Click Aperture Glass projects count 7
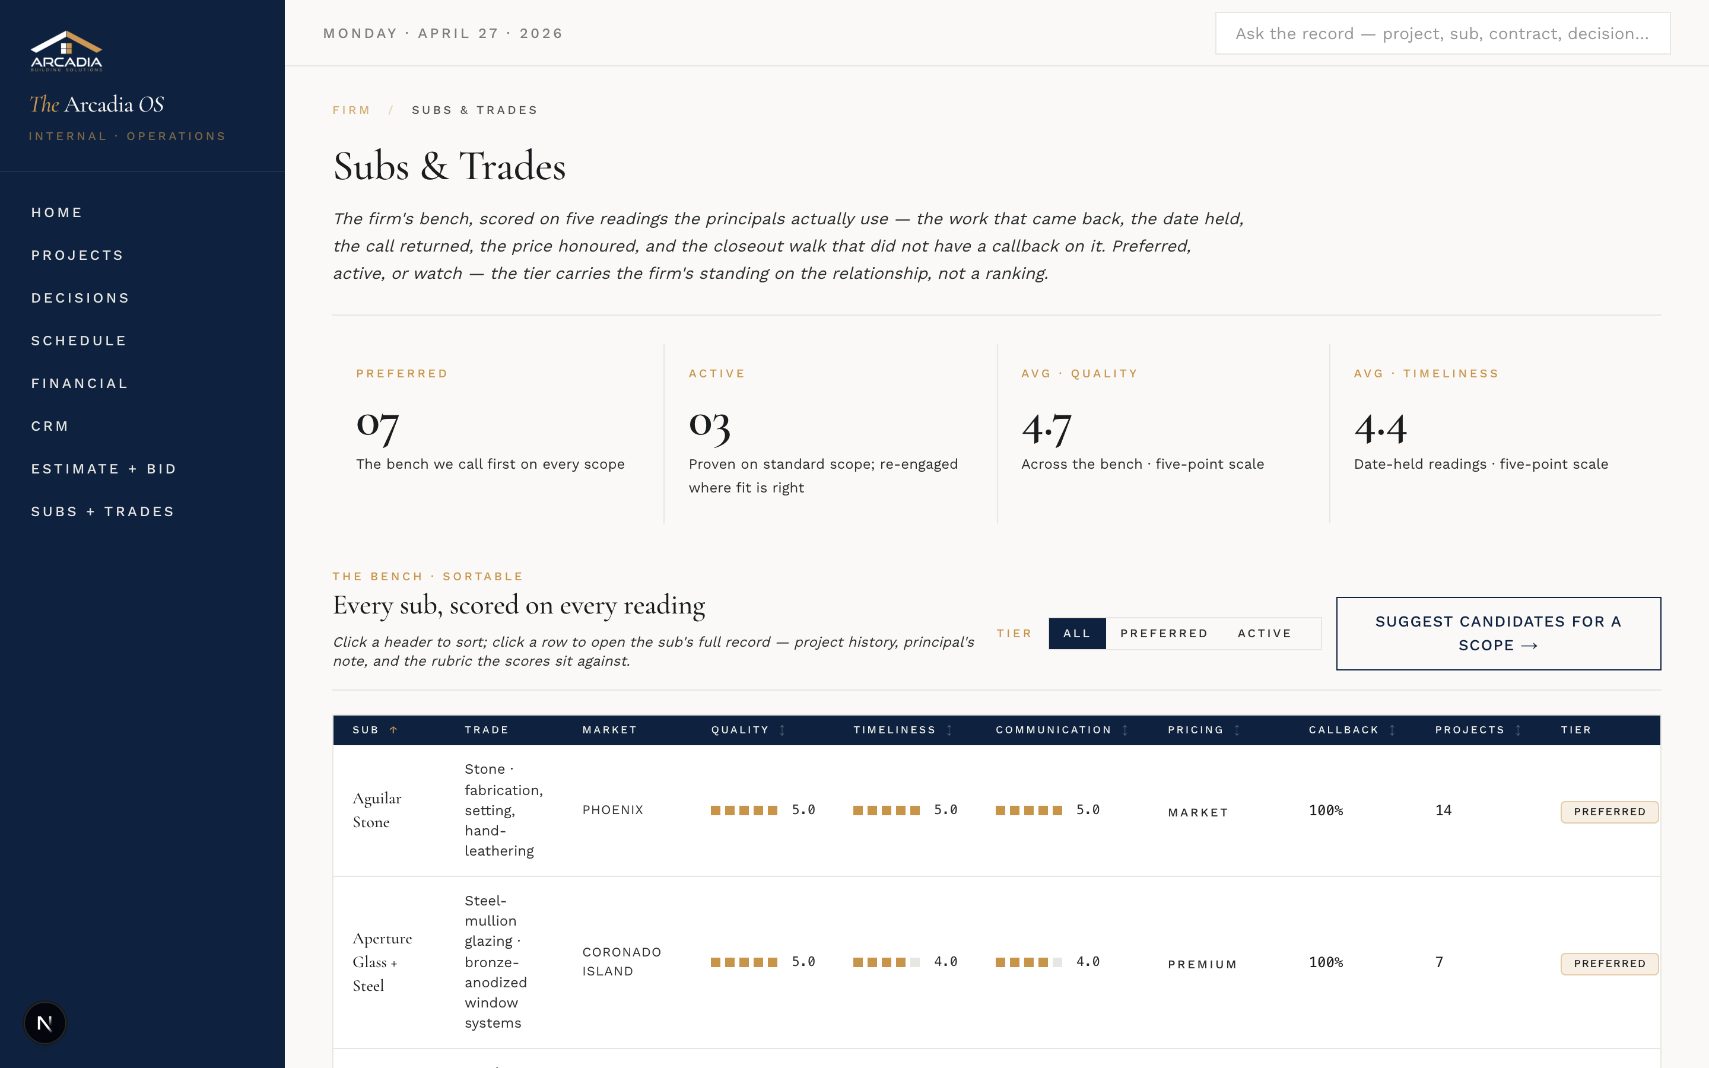Viewport: 1709px width, 1068px height. point(1439,962)
